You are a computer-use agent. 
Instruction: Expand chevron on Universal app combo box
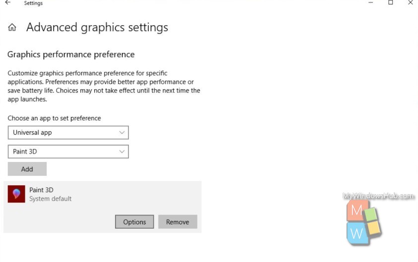click(122, 133)
